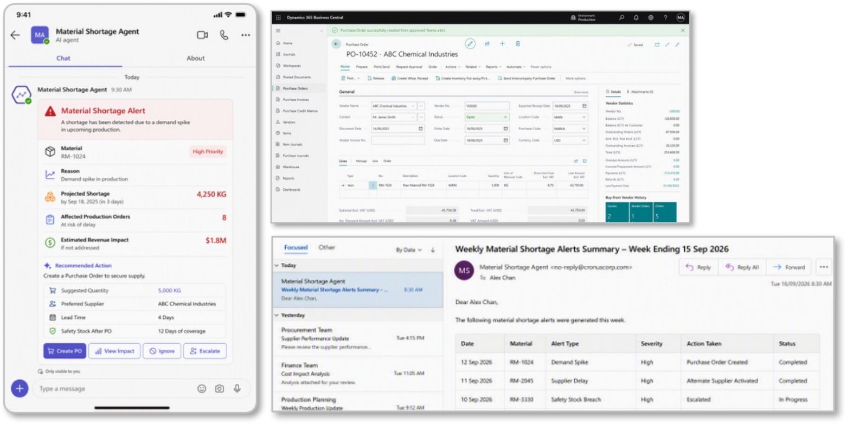
Task: Open the Business Central app launcher grid
Action: point(279,17)
